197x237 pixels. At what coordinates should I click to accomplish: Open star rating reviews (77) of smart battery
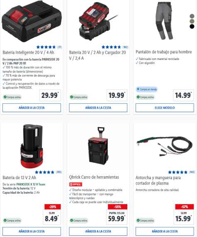49,47
